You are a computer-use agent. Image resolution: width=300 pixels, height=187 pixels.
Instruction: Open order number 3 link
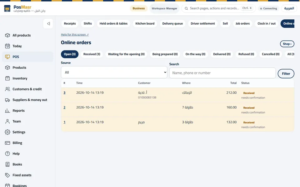coord(64,93)
